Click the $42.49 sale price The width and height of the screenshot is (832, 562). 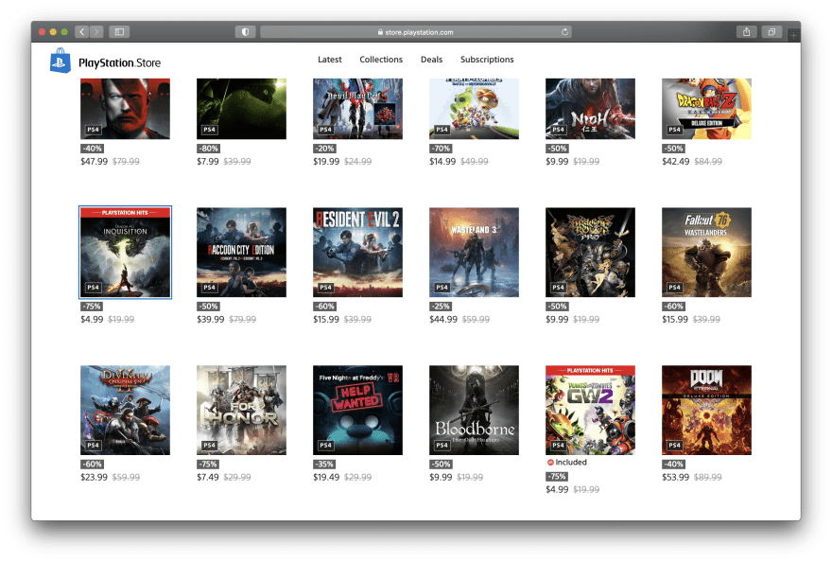(675, 162)
